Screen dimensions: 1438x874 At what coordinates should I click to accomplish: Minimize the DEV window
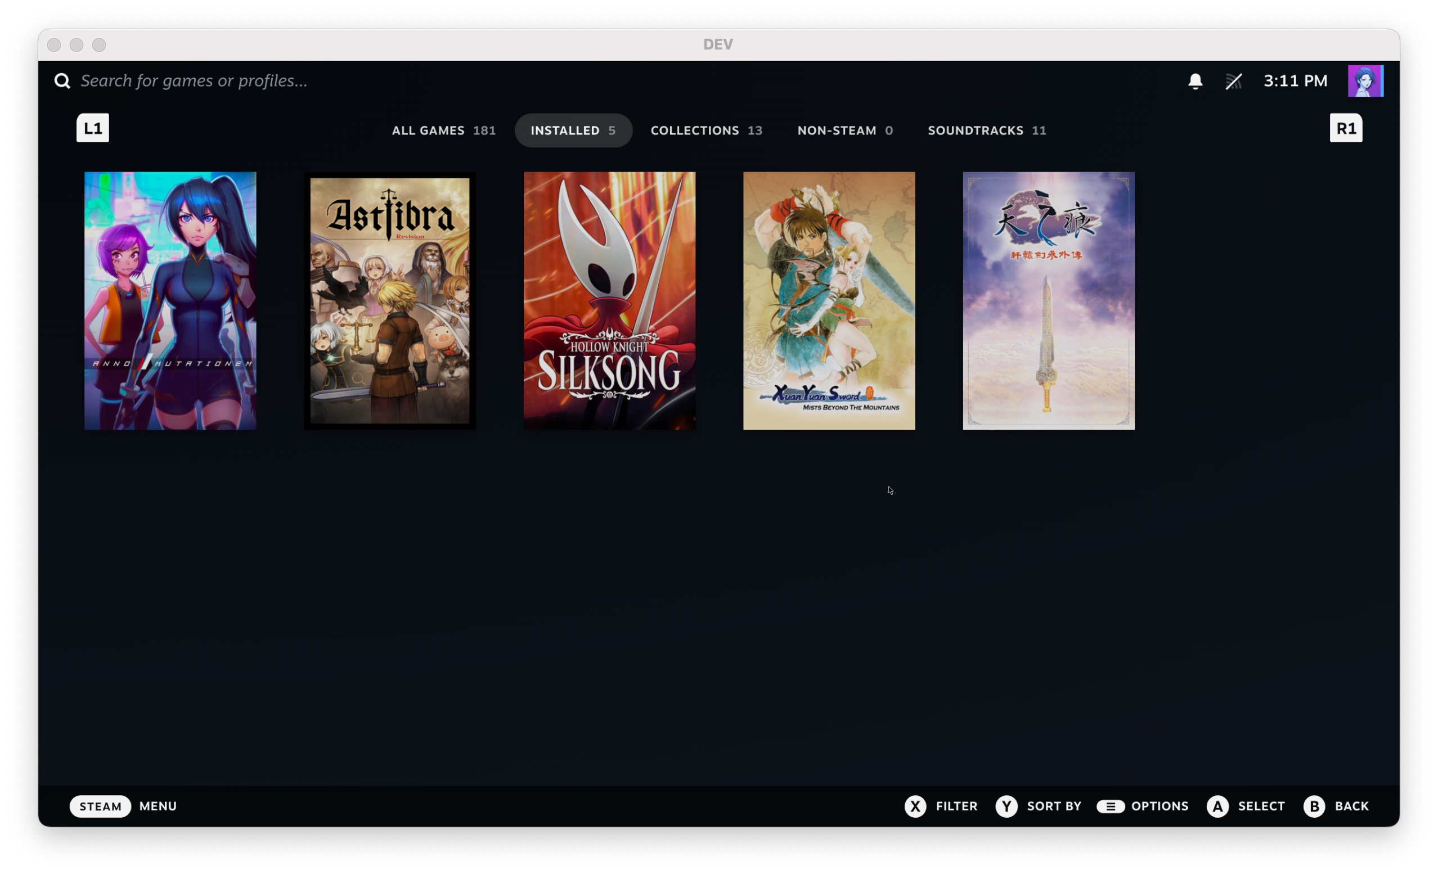[77, 45]
